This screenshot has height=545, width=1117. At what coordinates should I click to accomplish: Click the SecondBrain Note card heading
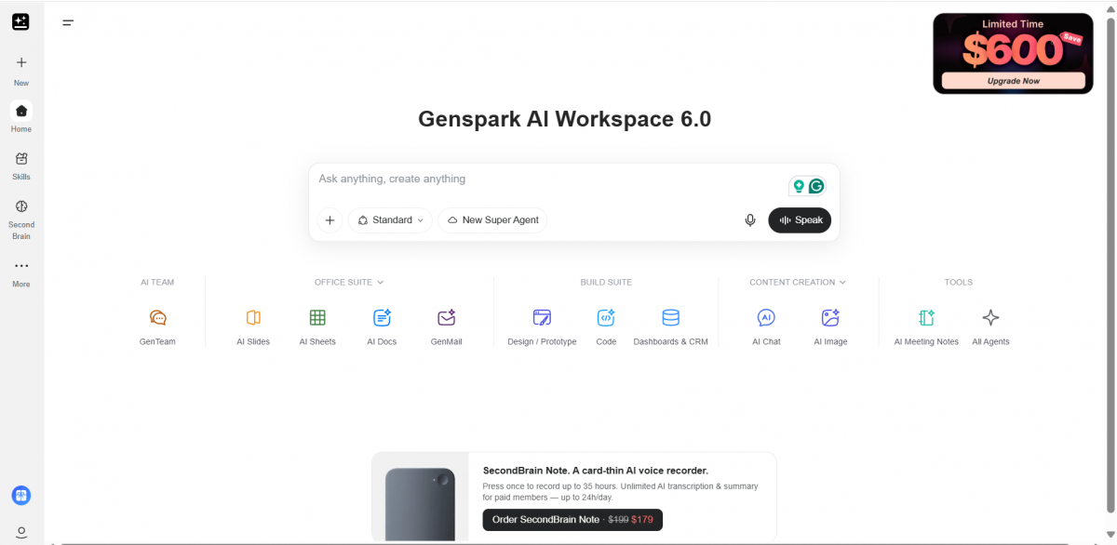coord(596,471)
